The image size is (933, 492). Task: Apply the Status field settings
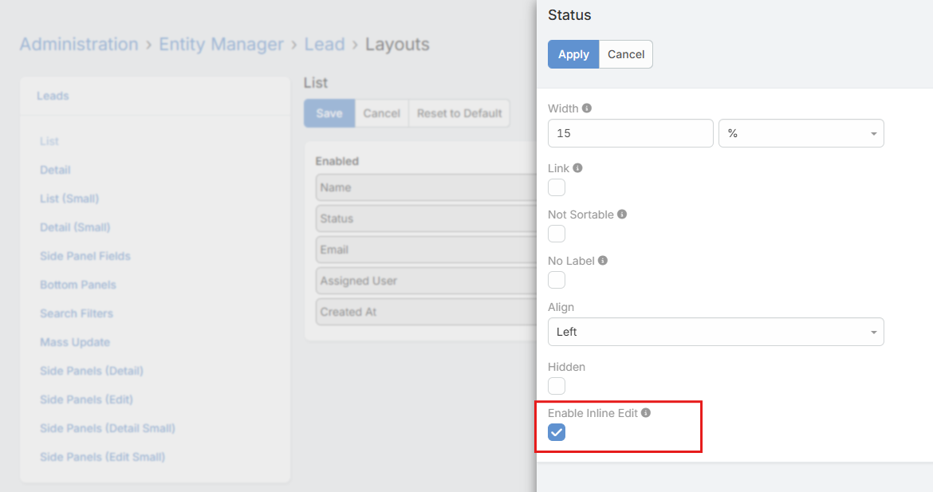tap(573, 53)
